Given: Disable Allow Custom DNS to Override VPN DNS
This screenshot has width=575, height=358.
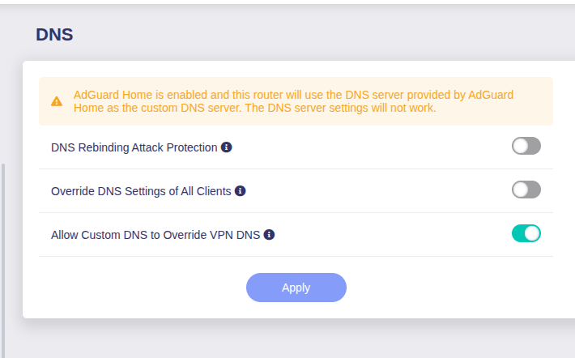Looking at the screenshot, I should click(526, 233).
